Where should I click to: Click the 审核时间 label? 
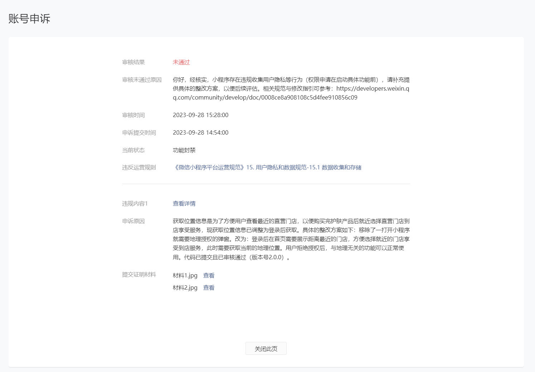133,115
